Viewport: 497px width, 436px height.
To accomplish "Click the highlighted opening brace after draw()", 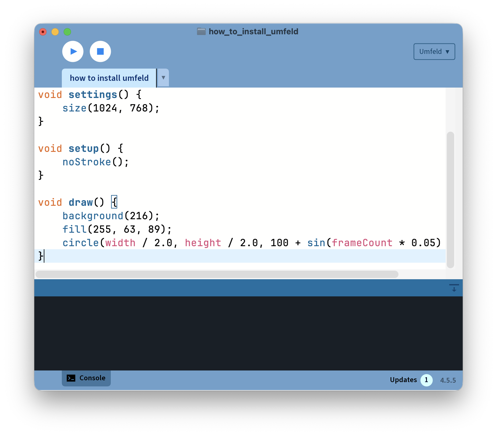I will tap(114, 202).
